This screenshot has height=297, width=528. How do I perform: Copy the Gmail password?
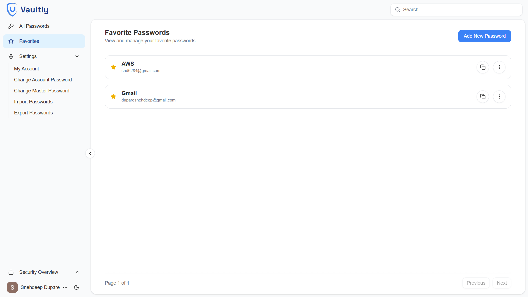coord(483,97)
